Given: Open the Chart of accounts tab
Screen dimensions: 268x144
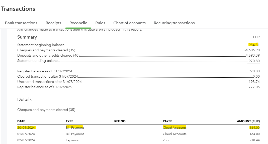Looking at the screenshot, I should coord(129,23).
